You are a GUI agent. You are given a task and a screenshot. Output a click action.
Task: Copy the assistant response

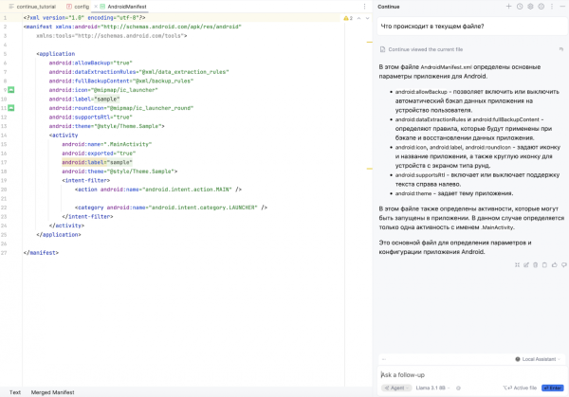(543, 264)
